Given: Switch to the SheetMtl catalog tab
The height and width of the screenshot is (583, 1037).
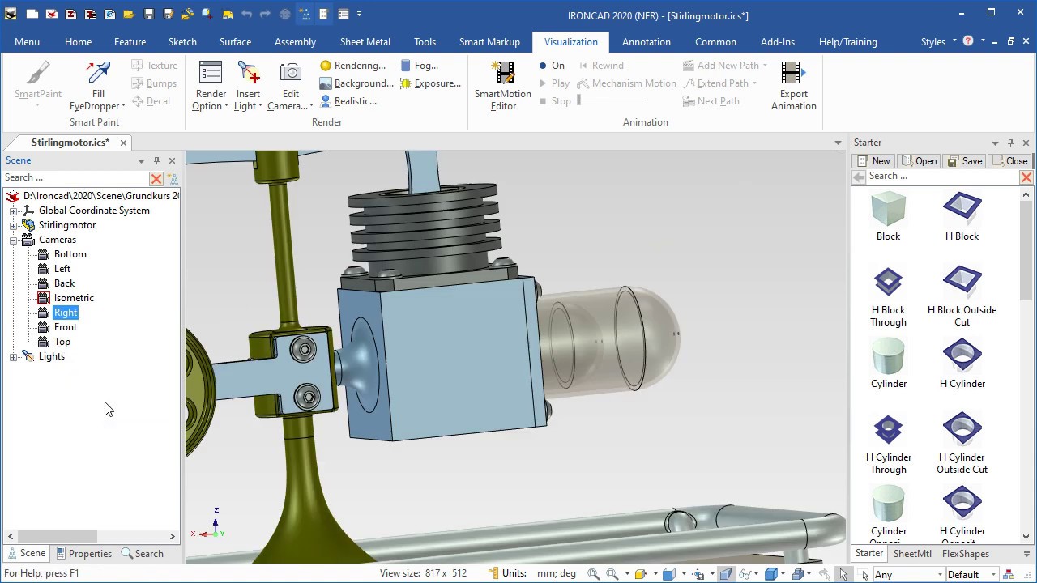Looking at the screenshot, I should click(x=912, y=554).
